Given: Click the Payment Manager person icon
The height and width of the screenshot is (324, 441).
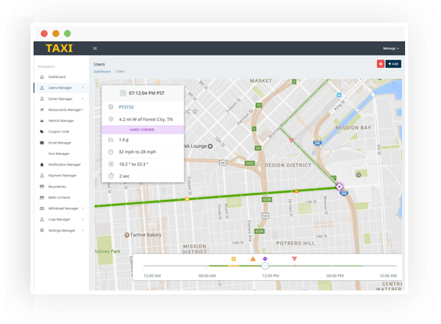Looking at the screenshot, I should pos(42,176).
